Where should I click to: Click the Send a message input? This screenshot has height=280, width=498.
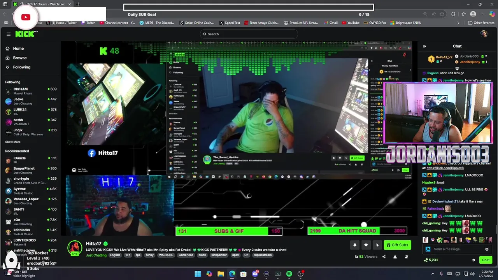[x=457, y=249]
